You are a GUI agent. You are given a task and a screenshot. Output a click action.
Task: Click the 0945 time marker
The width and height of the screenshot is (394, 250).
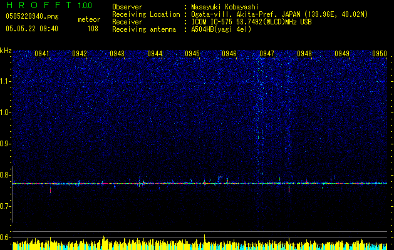click(x=192, y=53)
